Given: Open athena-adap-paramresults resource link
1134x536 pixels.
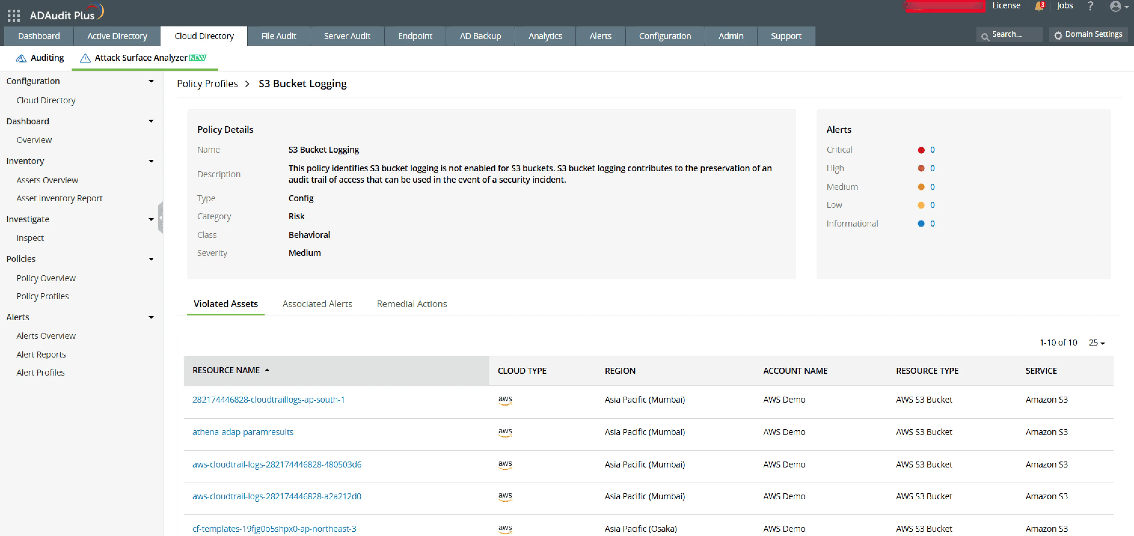Looking at the screenshot, I should (243, 432).
